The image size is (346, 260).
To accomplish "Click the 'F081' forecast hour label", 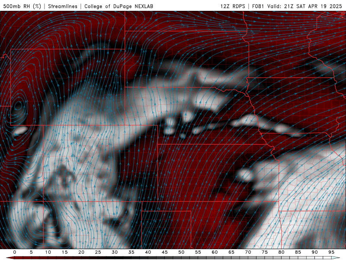I will pyautogui.click(x=258, y=6).
